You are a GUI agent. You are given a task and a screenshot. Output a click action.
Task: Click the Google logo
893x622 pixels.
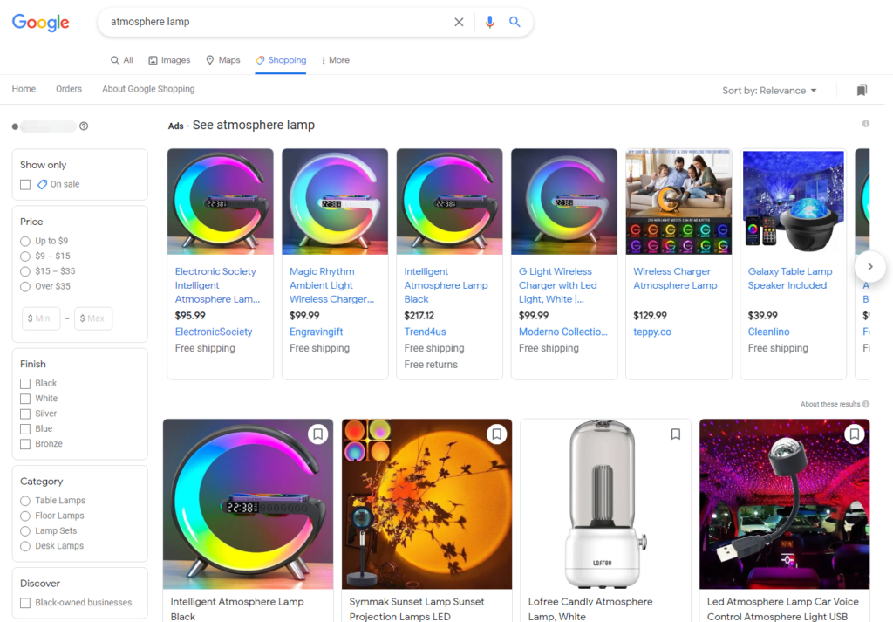[40, 22]
